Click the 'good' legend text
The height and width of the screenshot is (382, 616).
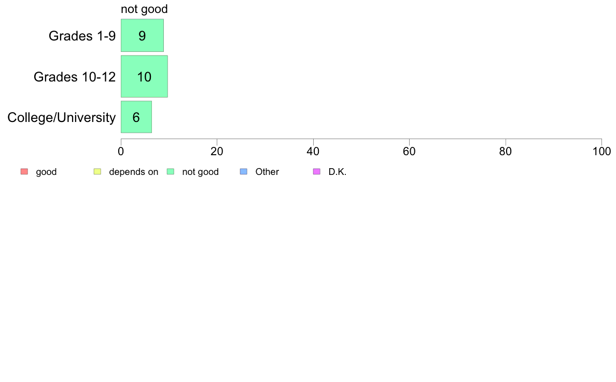pos(46,172)
